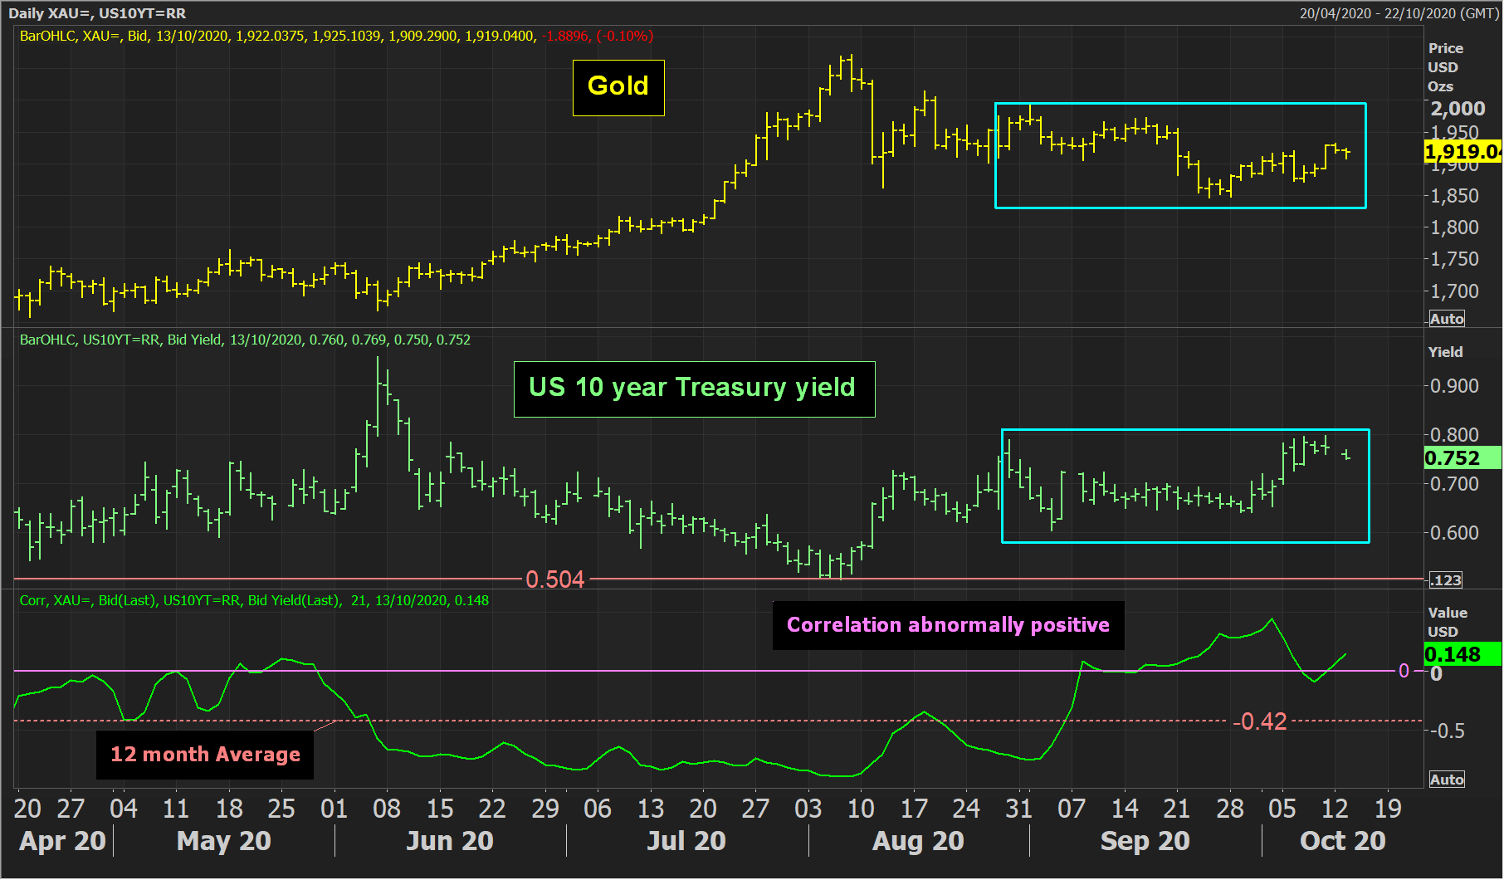
Task: Click the May 20 month label
Action: tap(224, 841)
